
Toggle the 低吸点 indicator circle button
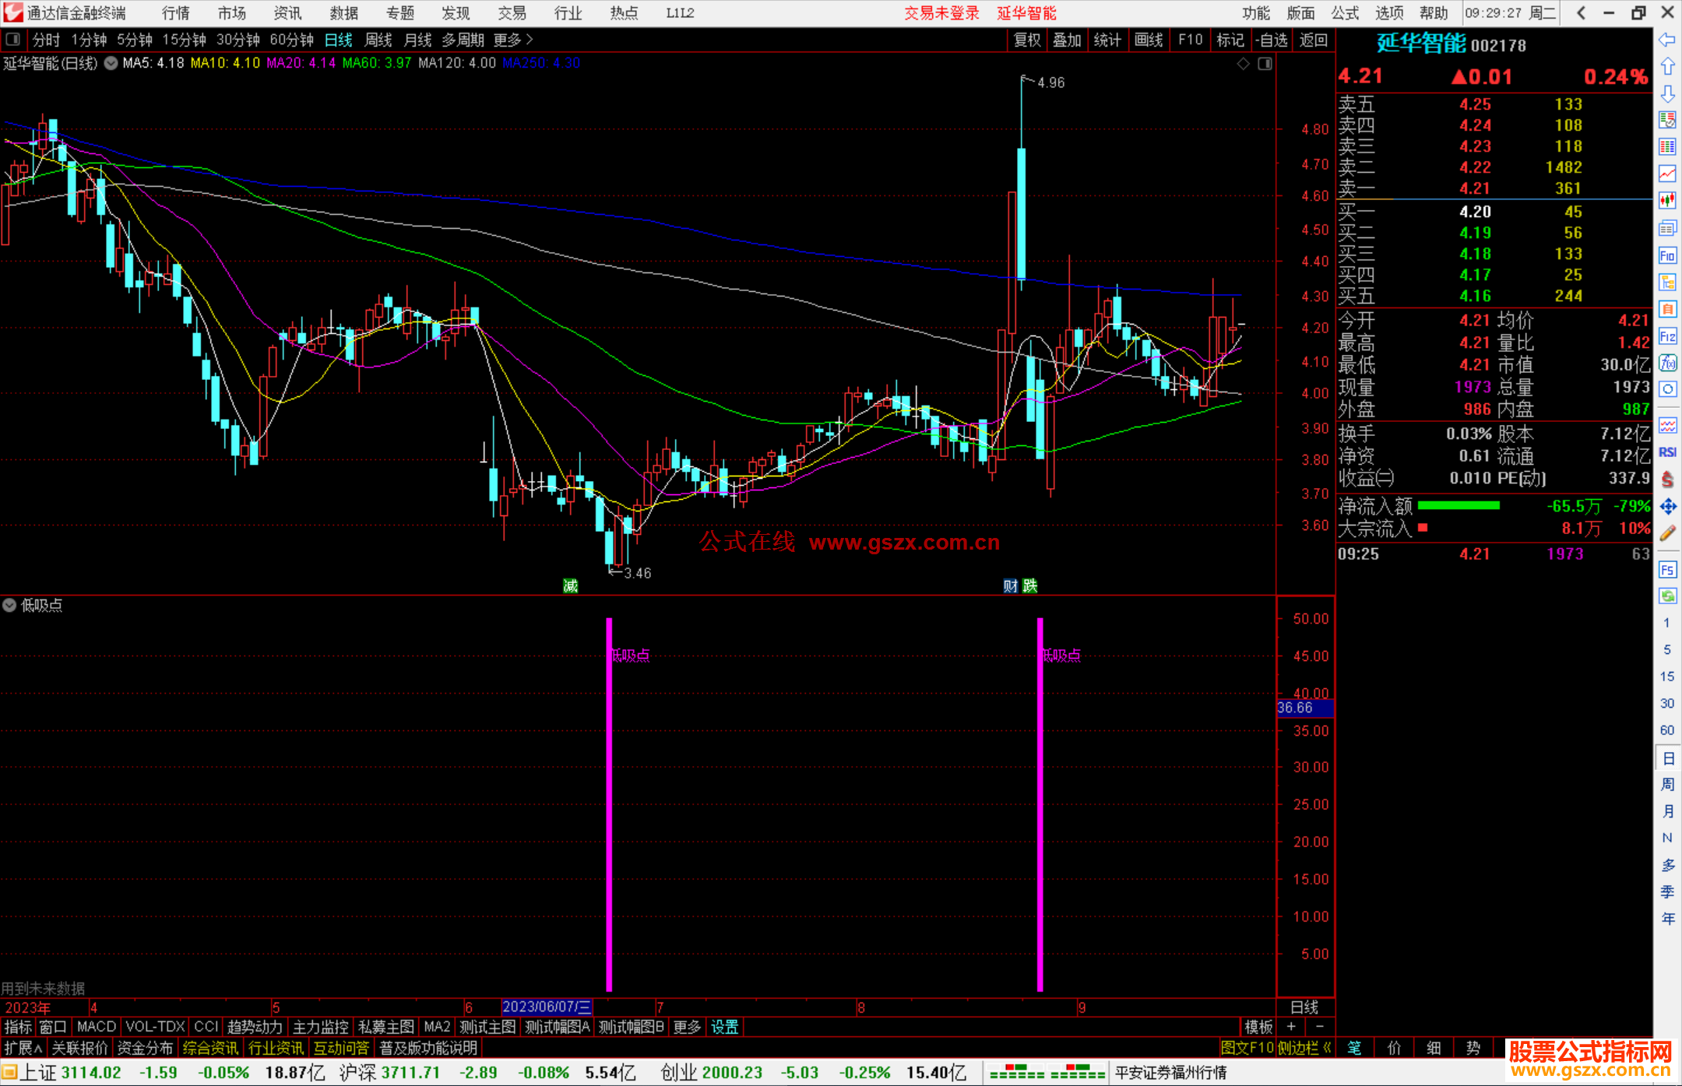tap(9, 605)
